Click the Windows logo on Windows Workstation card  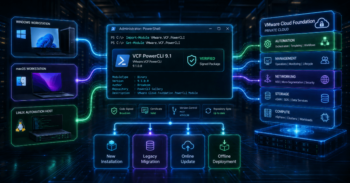click(x=21, y=34)
